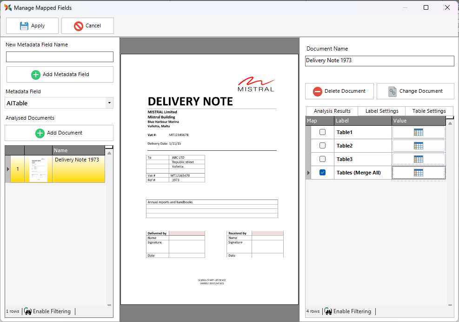Click the New Metadata Field Name input

[60, 57]
